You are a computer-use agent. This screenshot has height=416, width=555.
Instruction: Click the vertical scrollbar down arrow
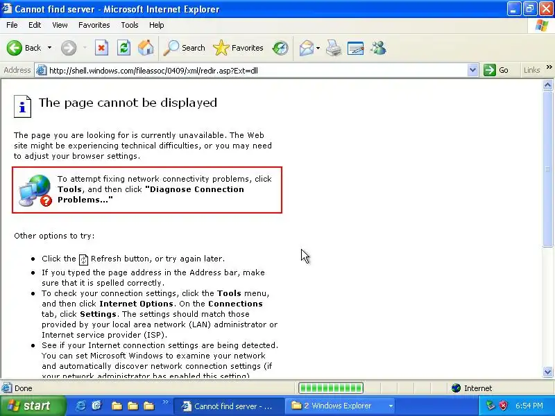click(547, 372)
